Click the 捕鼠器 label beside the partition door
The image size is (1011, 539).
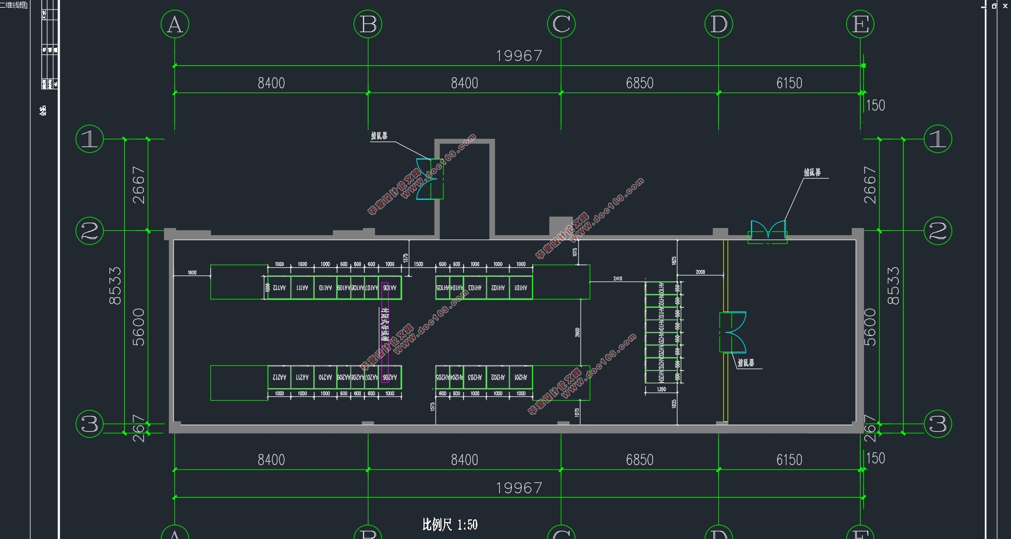click(746, 363)
